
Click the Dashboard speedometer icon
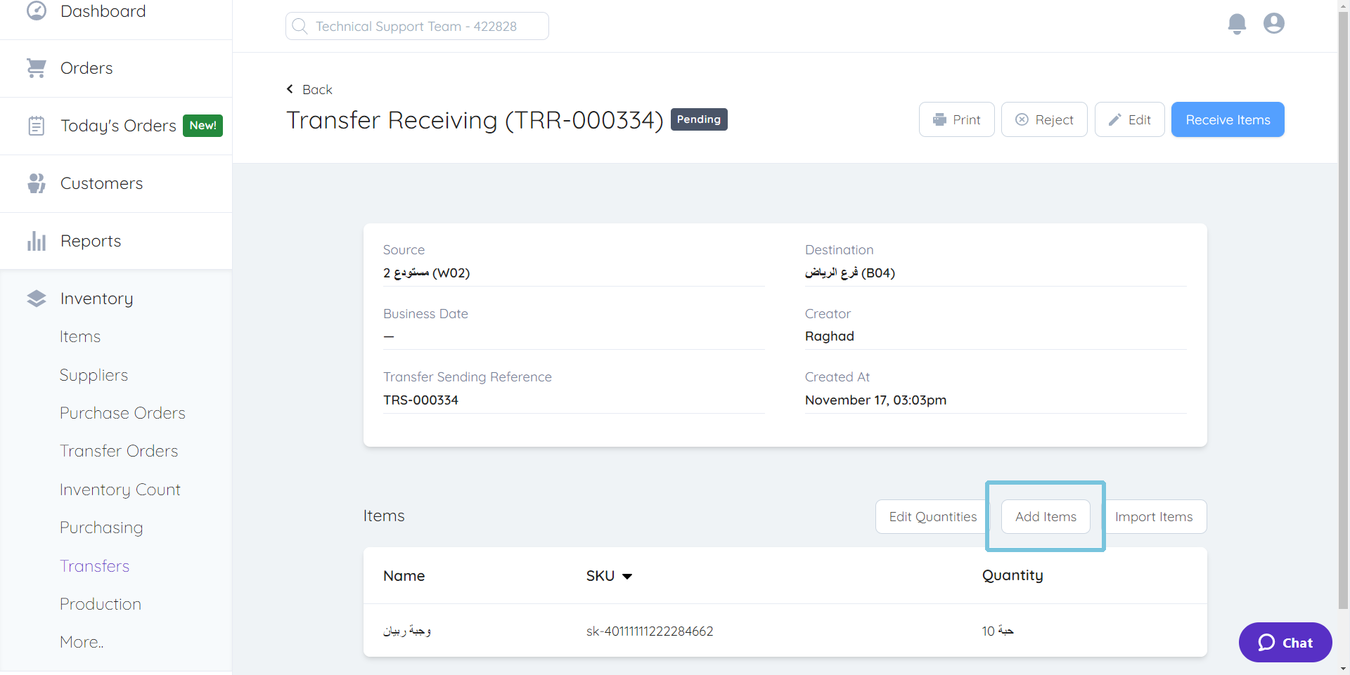point(37,11)
